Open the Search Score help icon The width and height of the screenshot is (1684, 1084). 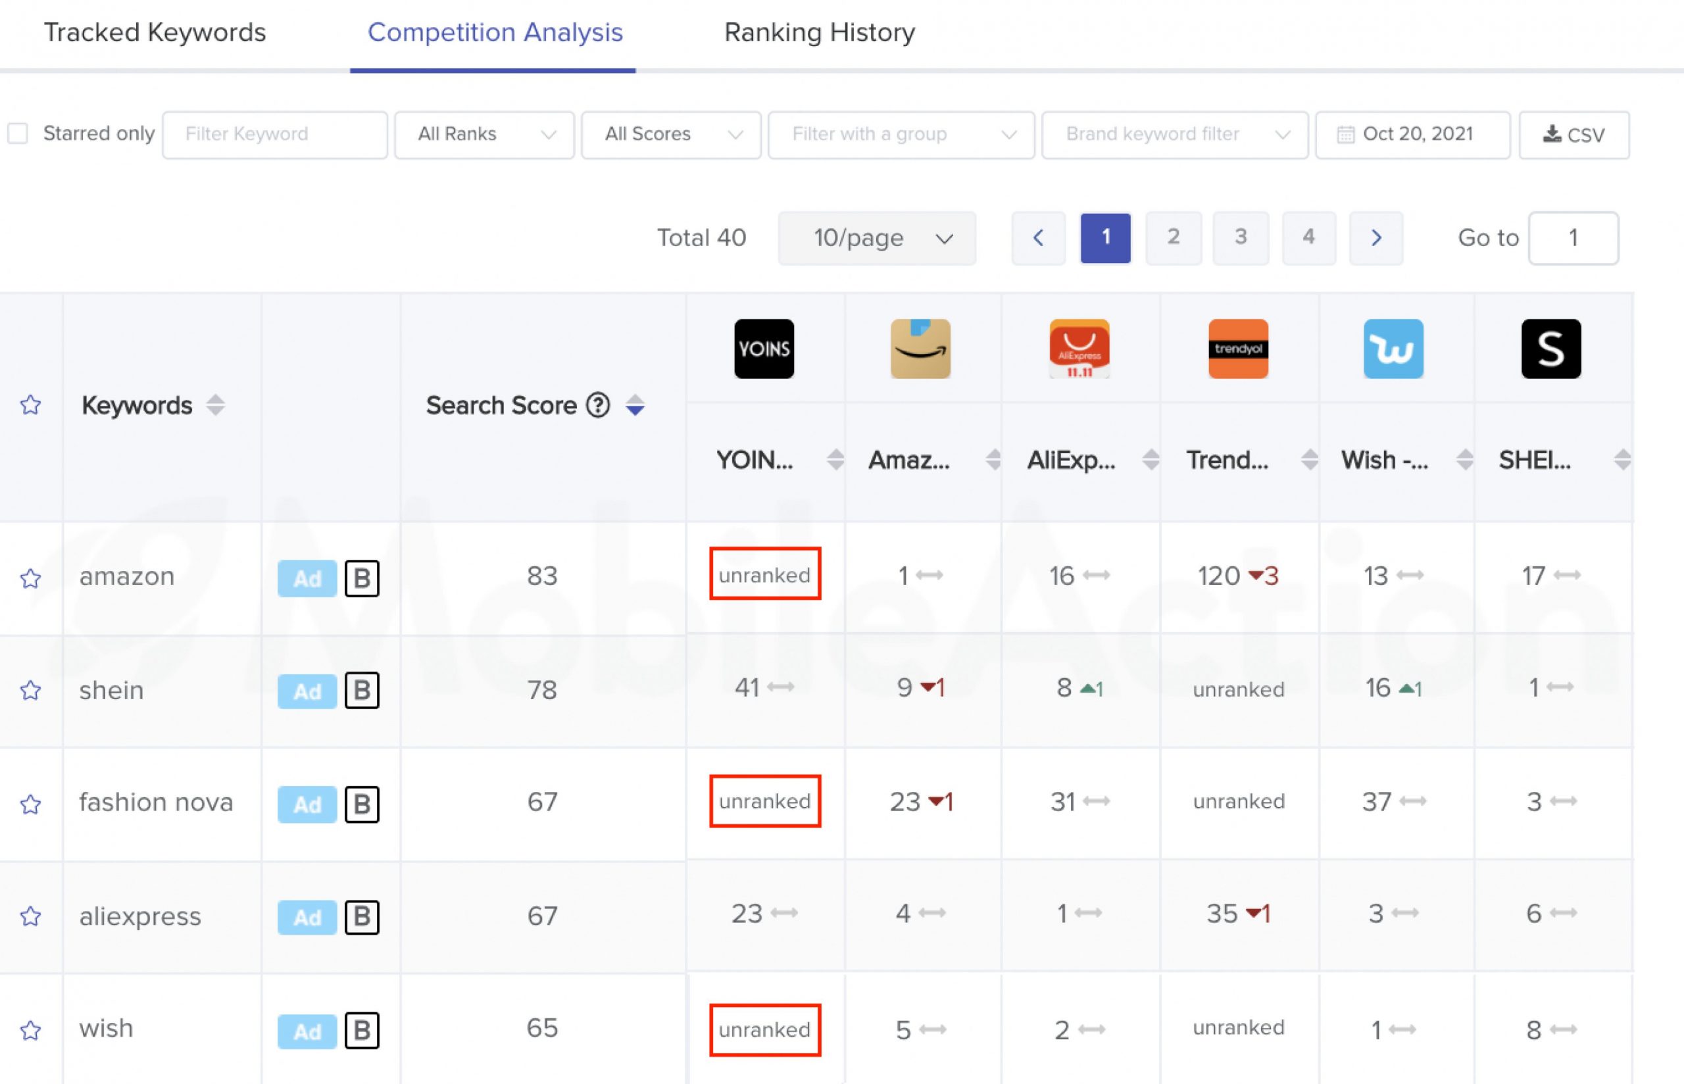[598, 405]
